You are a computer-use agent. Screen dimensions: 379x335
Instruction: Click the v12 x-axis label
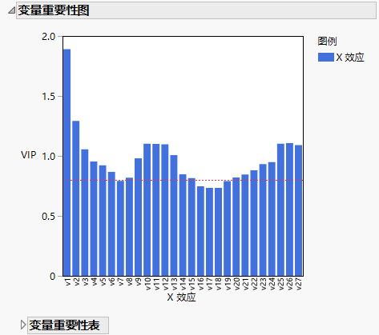pyautogui.click(x=165, y=284)
